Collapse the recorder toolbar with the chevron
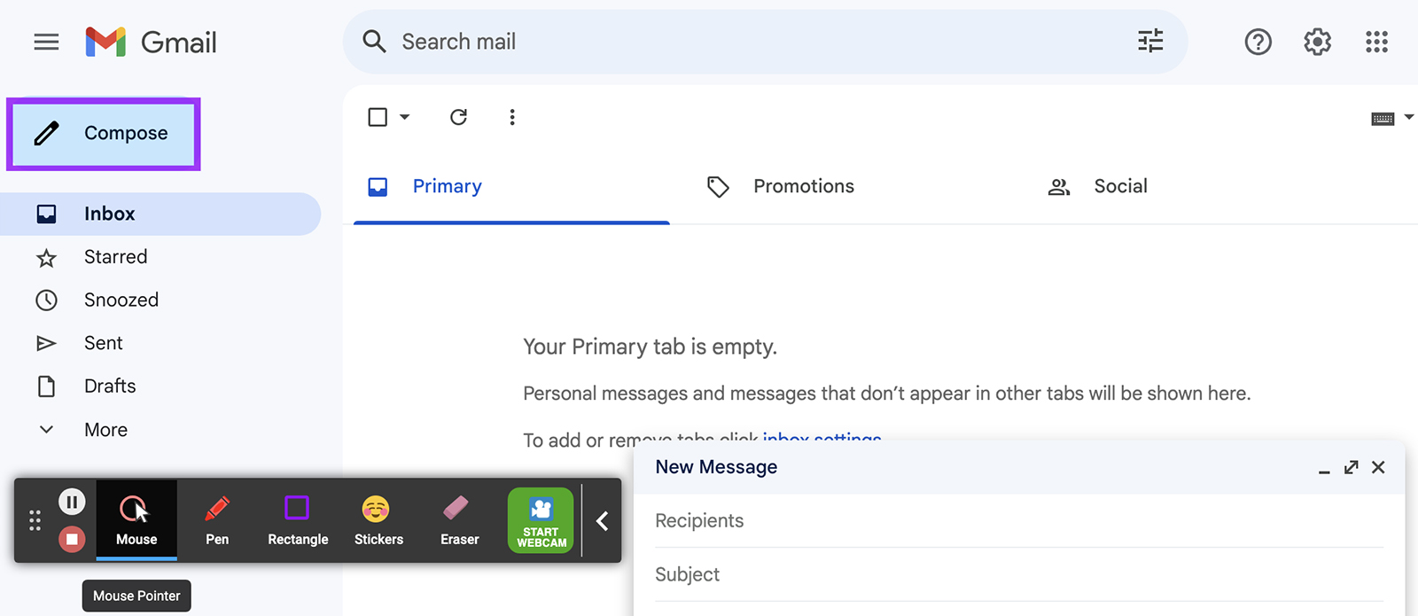The width and height of the screenshot is (1418, 616). 602,520
